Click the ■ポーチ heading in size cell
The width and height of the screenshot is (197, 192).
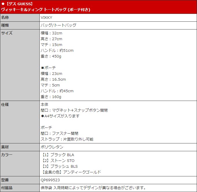(48, 68)
